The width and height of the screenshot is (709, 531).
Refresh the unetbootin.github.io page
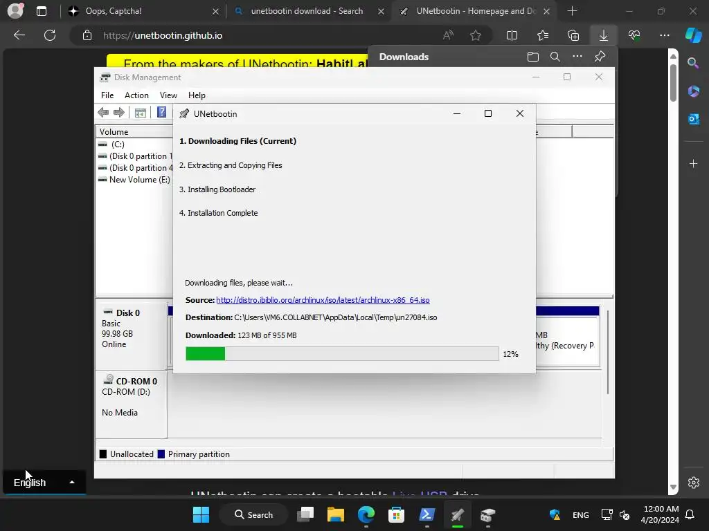50,35
